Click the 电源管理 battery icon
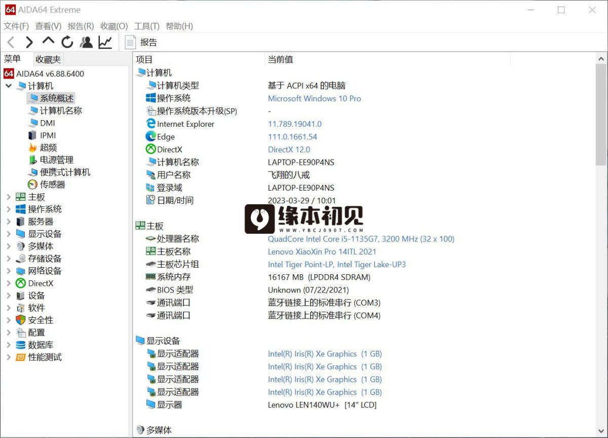This screenshot has width=608, height=438. point(32,160)
